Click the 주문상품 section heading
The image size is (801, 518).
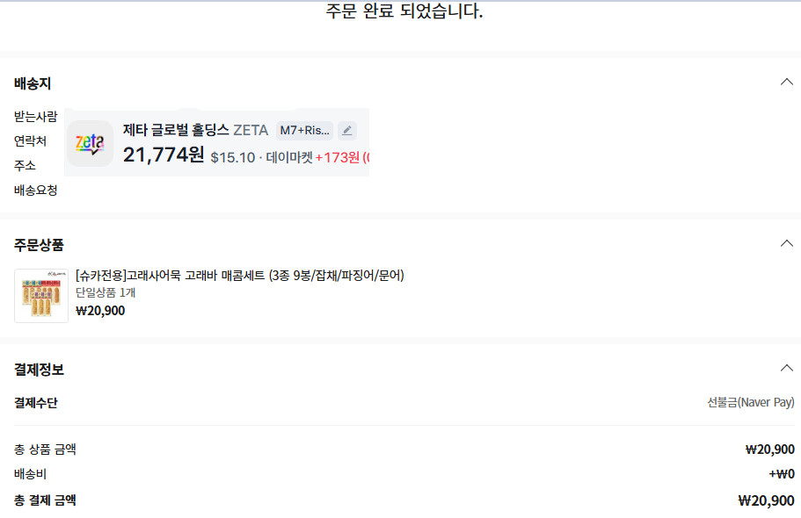pyautogui.click(x=39, y=245)
